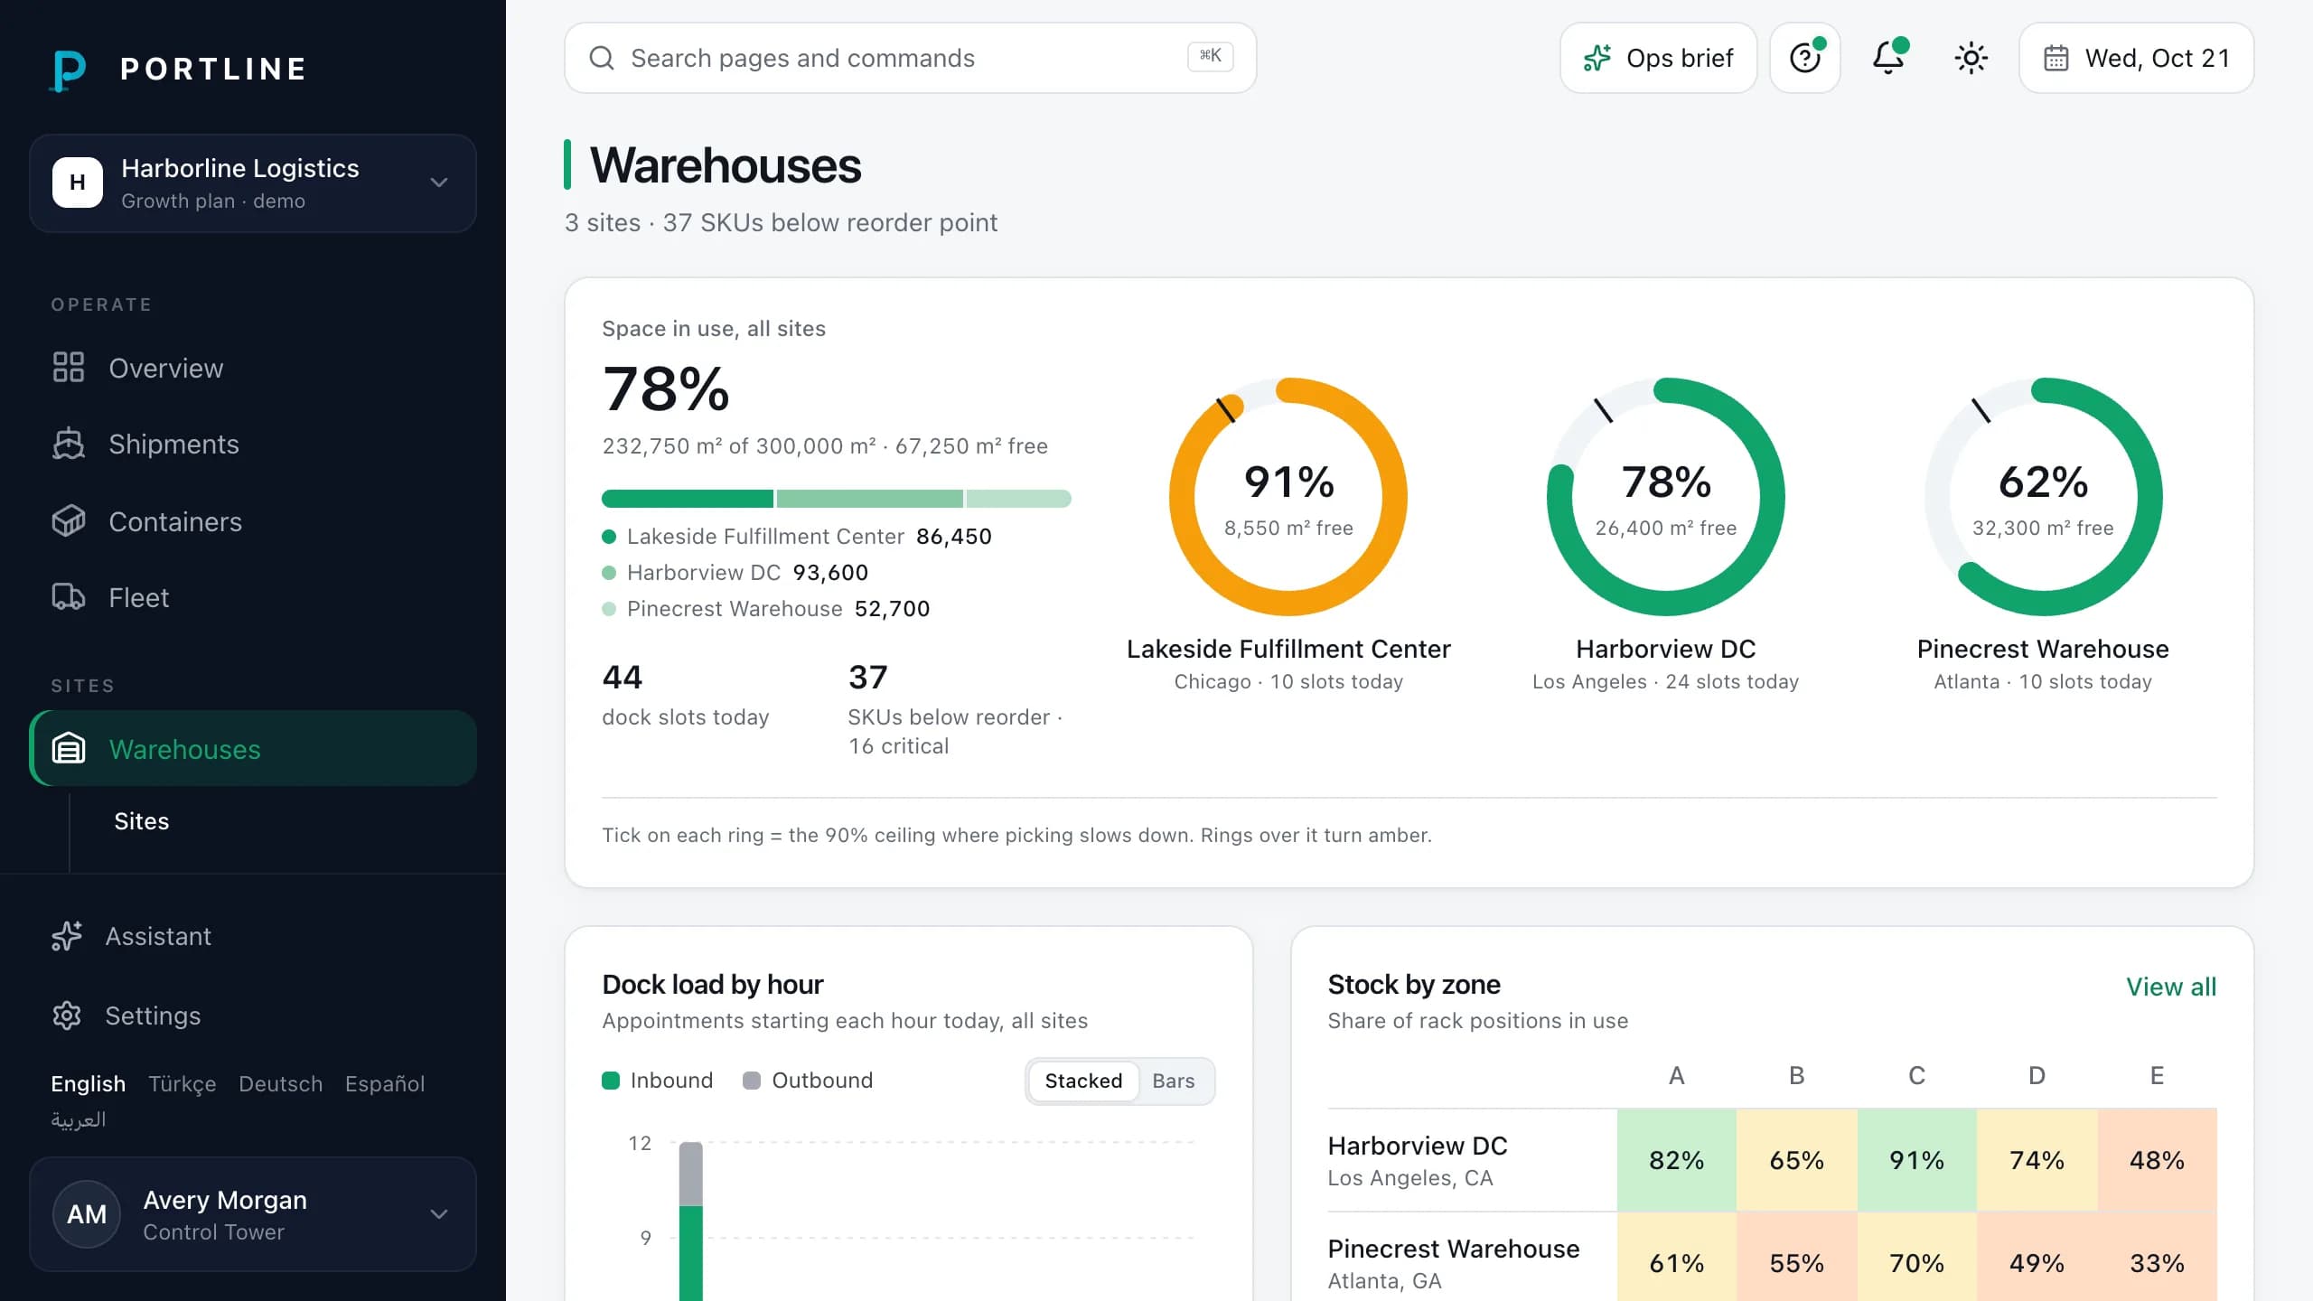Click the Harborview DC 78% ring
2313x1301 pixels.
click(1666, 496)
